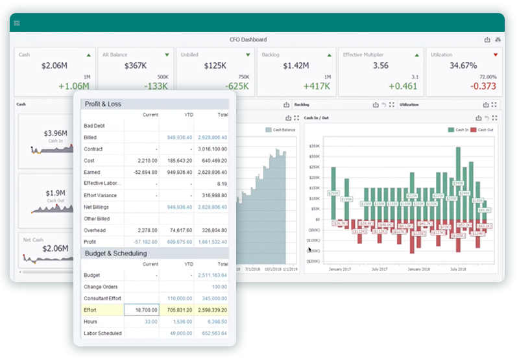Click the left arrow of Cash panel scrollbar

point(20,272)
